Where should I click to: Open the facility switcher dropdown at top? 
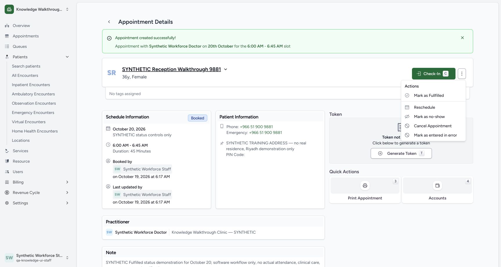[67, 9]
